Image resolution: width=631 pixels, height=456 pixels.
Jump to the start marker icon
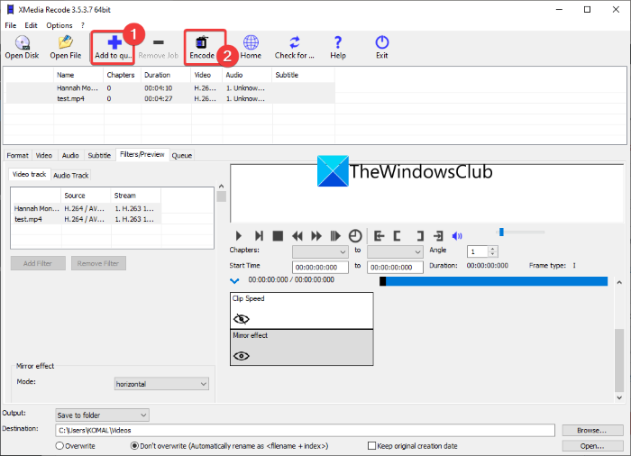(x=379, y=236)
